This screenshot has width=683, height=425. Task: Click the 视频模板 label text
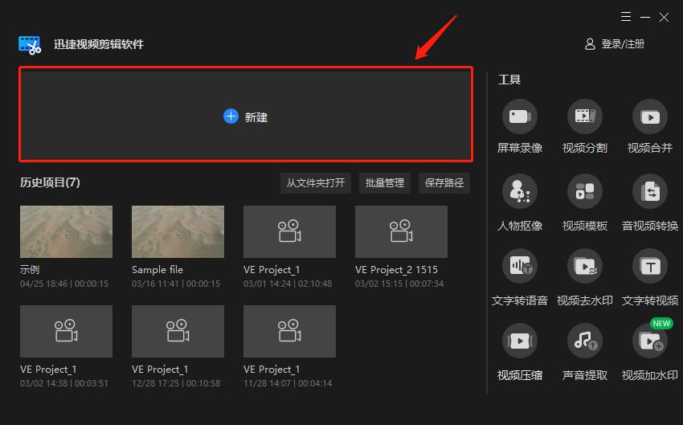pyautogui.click(x=584, y=226)
